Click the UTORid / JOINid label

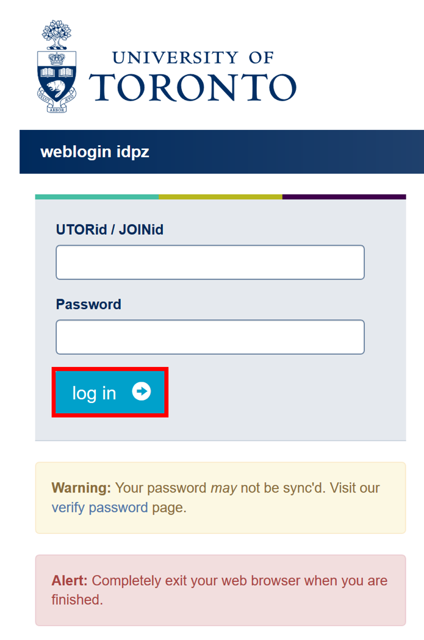(x=109, y=229)
